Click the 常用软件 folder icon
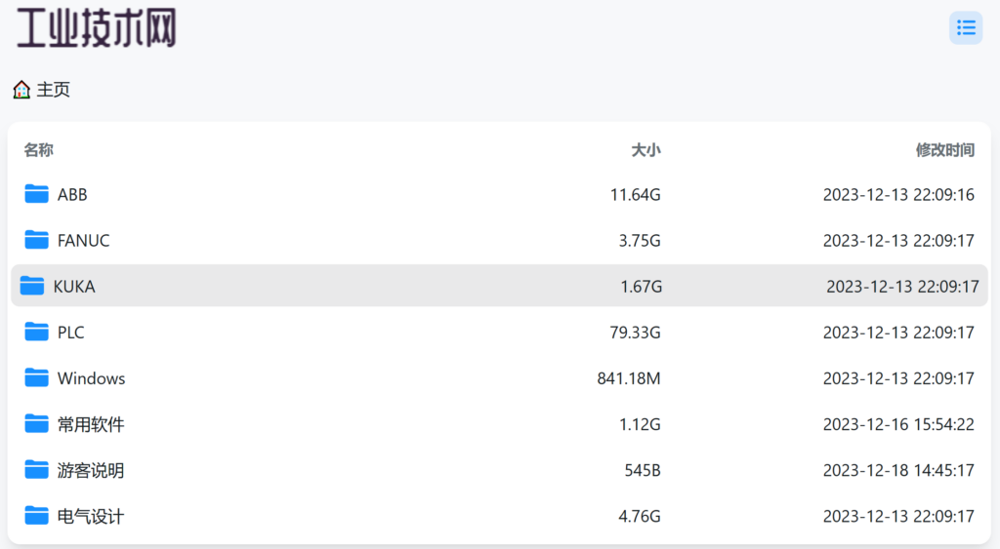The width and height of the screenshot is (1000, 549). pos(36,423)
